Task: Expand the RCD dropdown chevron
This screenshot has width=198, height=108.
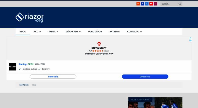Action: [x=40, y=32]
